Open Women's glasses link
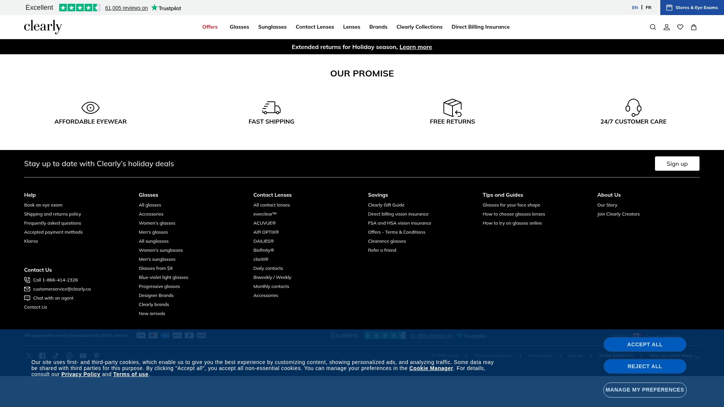 (157, 223)
